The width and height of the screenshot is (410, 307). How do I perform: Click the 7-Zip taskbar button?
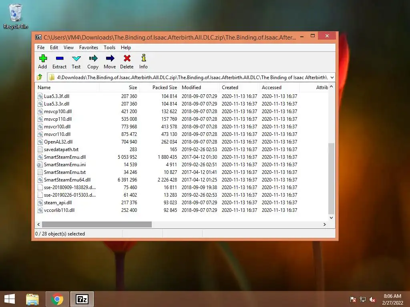pyautogui.click(x=82, y=299)
